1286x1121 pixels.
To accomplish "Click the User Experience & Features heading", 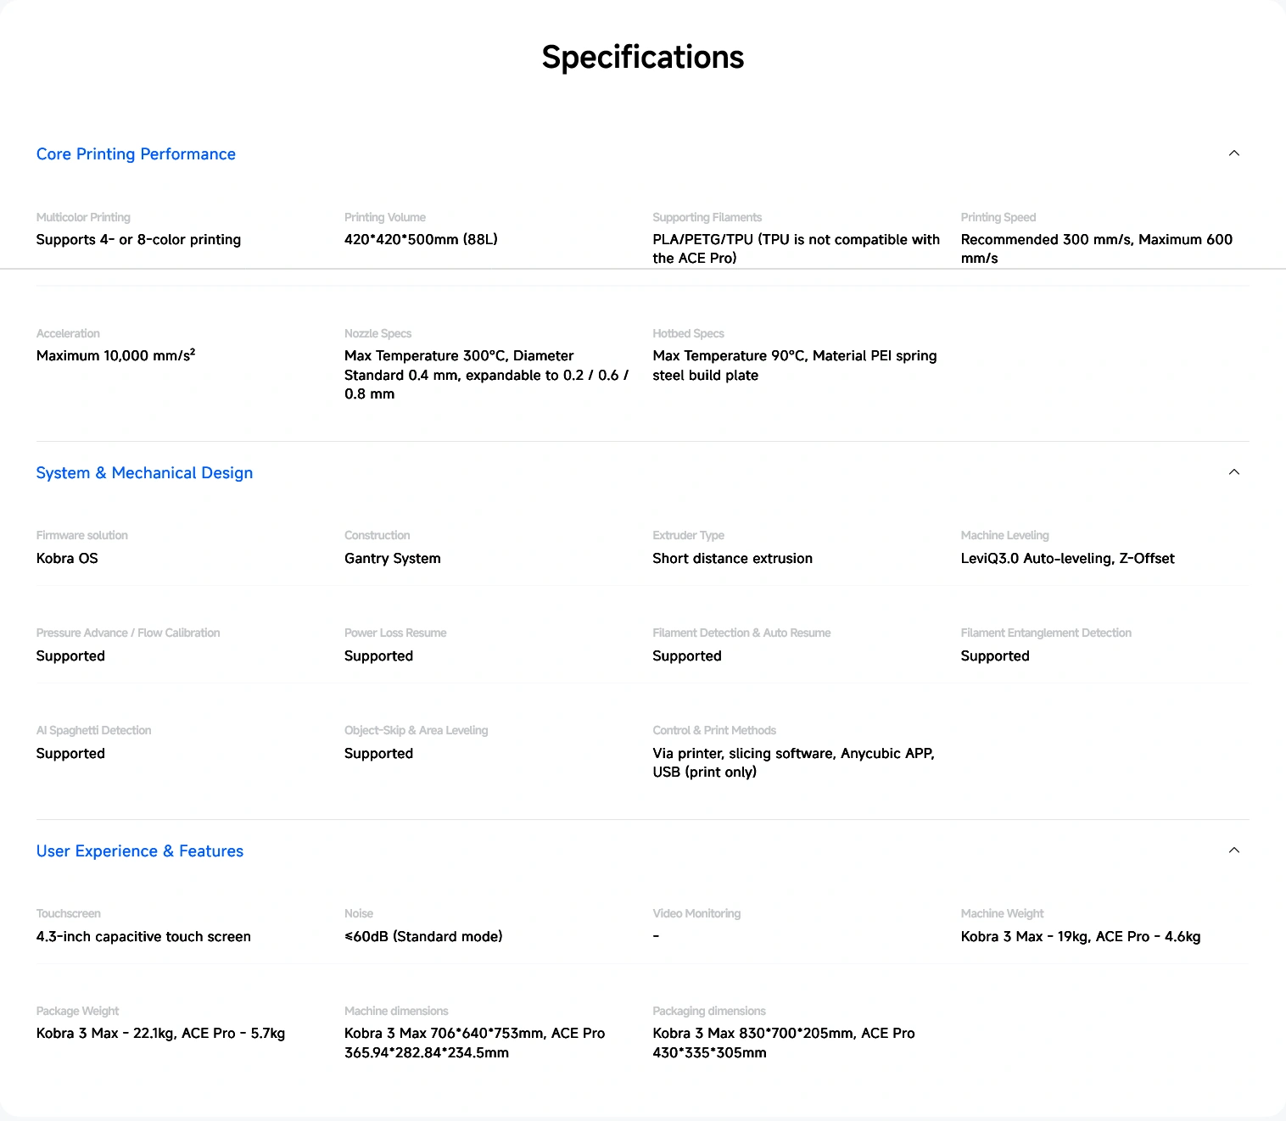I will click(x=140, y=851).
